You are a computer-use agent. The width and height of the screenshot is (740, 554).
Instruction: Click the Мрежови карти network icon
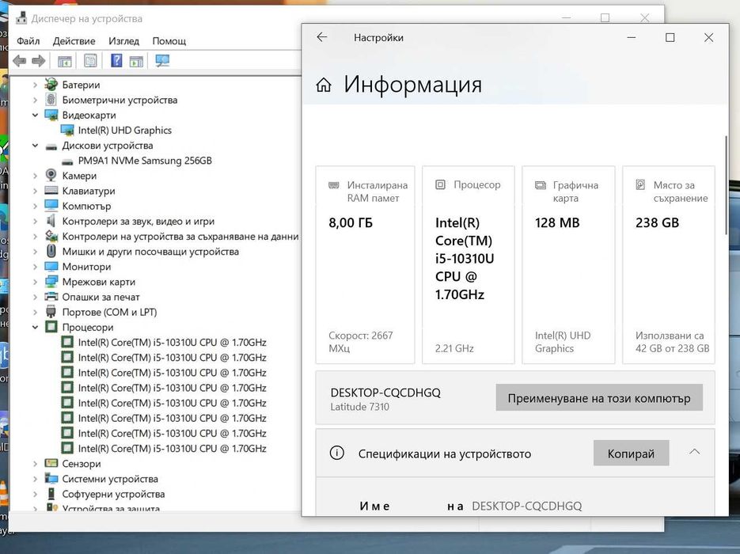(51, 282)
